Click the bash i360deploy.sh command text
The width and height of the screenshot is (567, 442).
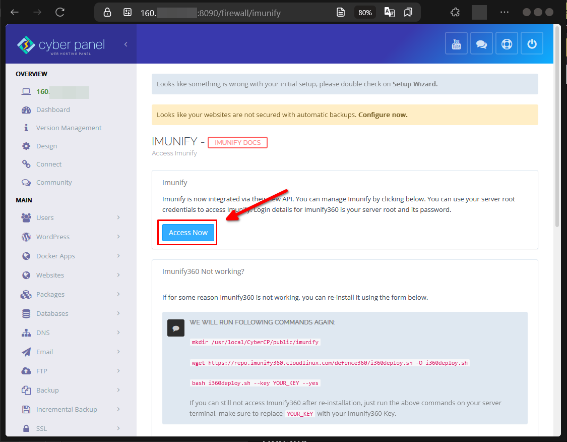pyautogui.click(x=255, y=383)
